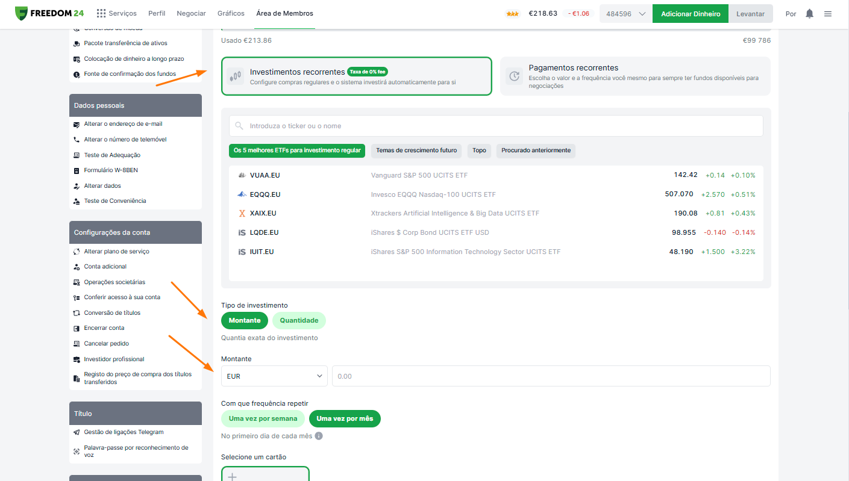
Task: Click the Montante amount input field
Action: pos(551,376)
